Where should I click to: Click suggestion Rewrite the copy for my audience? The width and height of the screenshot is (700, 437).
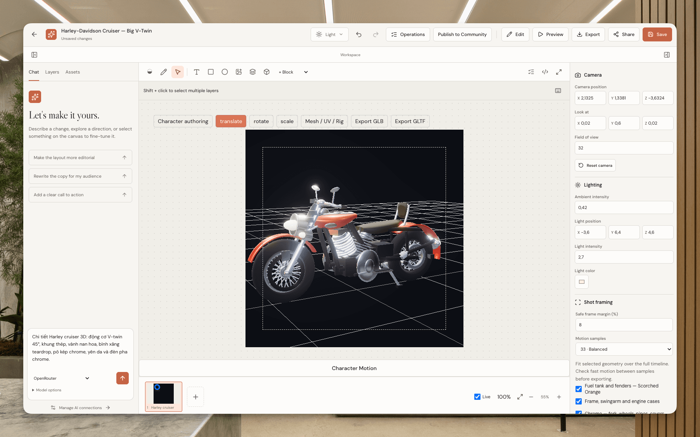point(80,176)
